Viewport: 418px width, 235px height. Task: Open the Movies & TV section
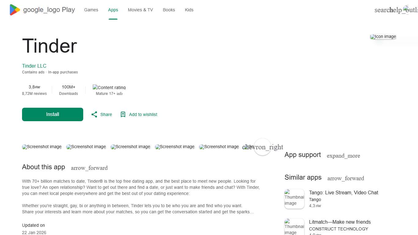click(140, 10)
